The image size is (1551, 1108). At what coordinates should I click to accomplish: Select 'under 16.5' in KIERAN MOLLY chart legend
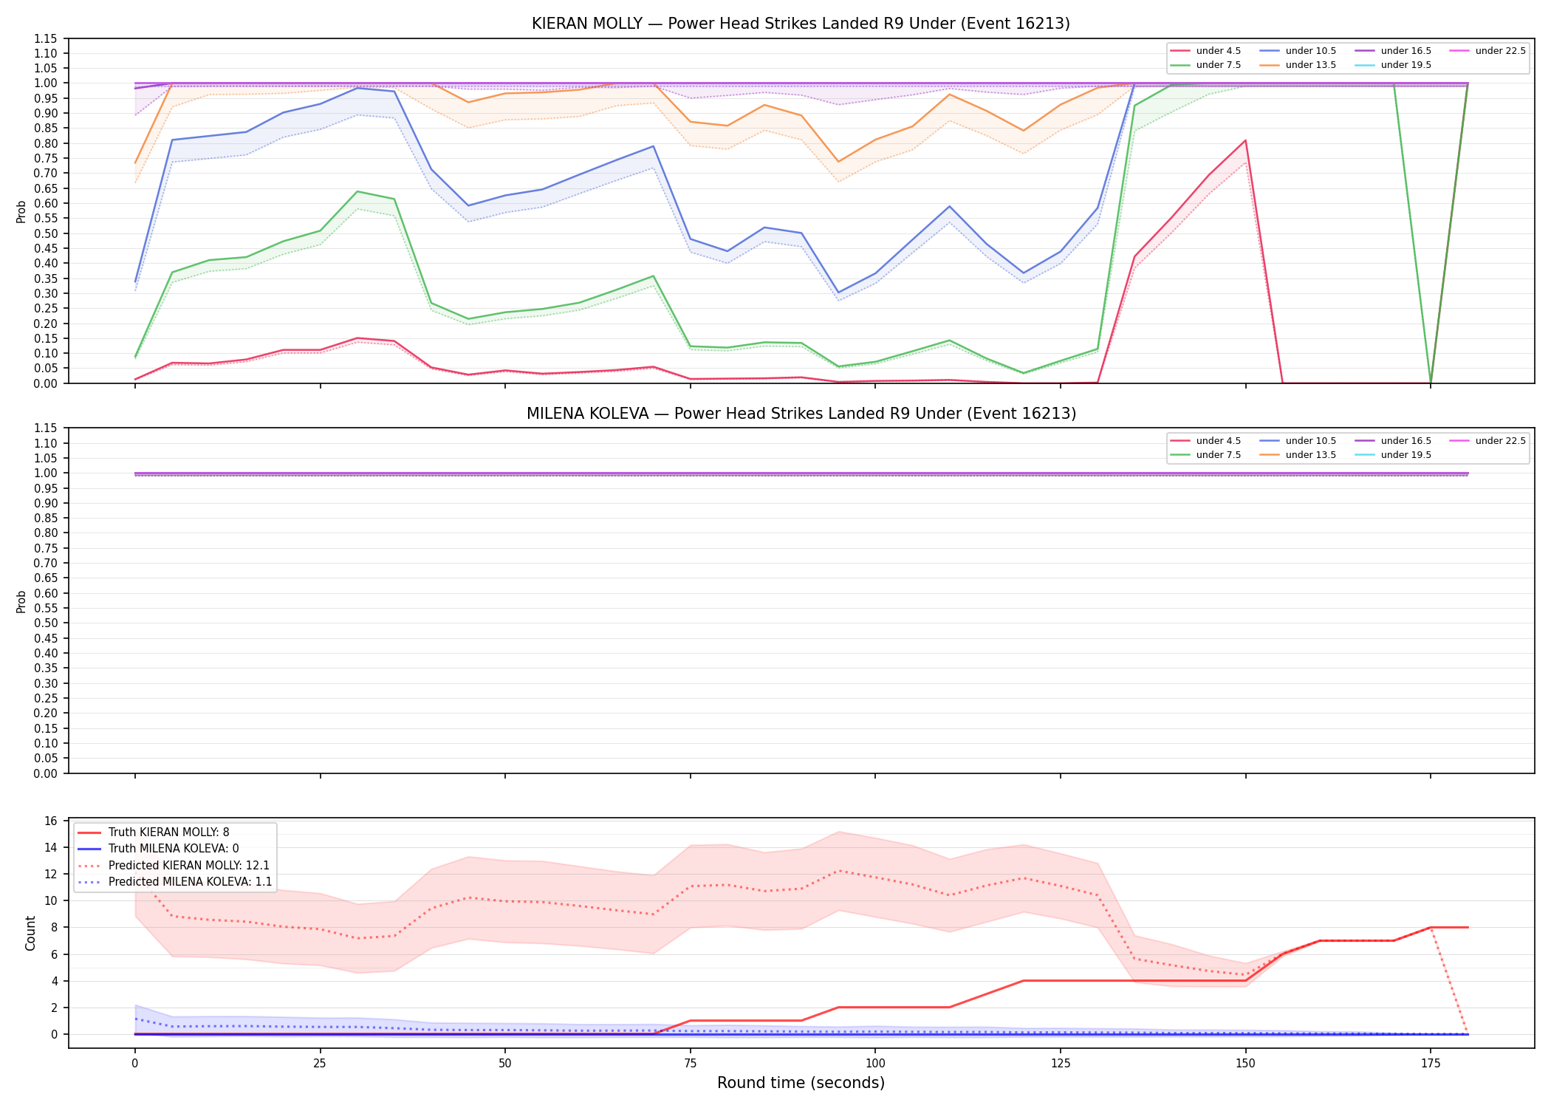pyautogui.click(x=1393, y=51)
